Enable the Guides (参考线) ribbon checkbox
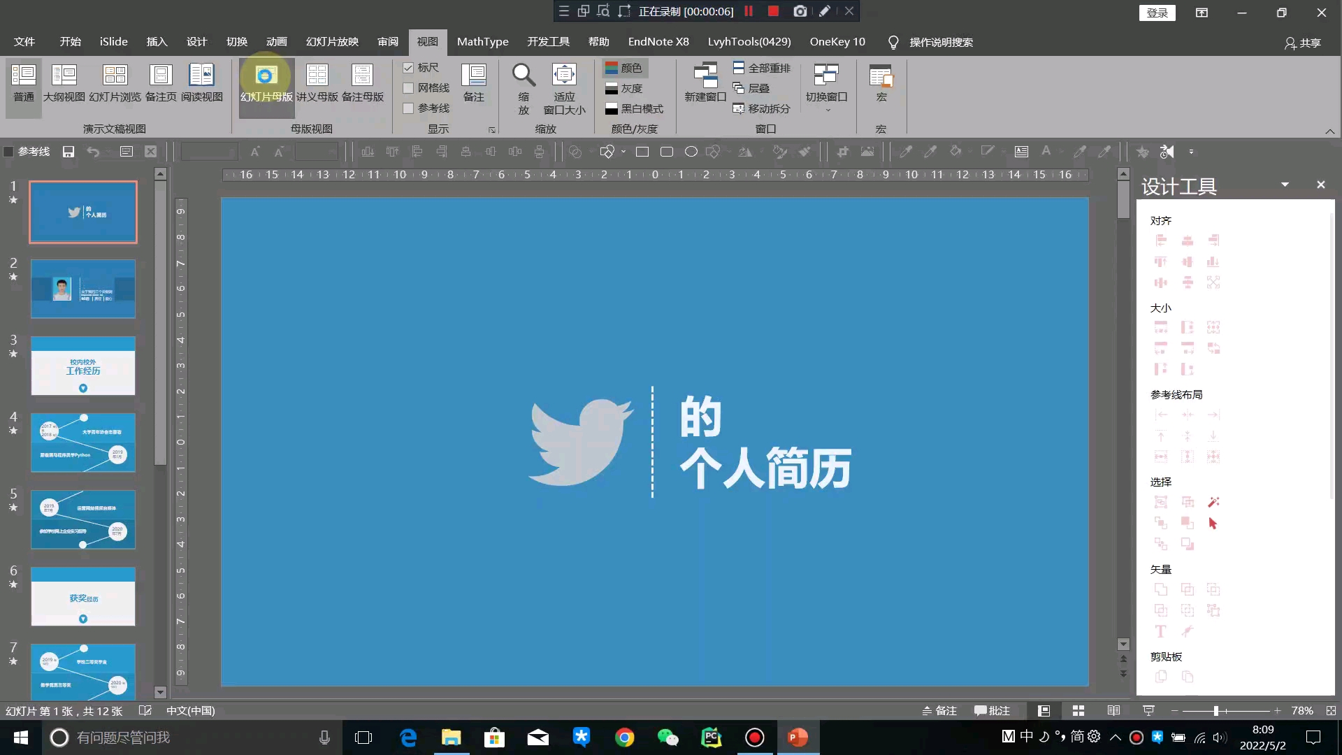Image resolution: width=1342 pixels, height=755 pixels. pyautogui.click(x=408, y=108)
